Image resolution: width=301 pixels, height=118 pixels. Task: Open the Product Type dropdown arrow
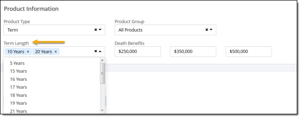click(x=100, y=30)
